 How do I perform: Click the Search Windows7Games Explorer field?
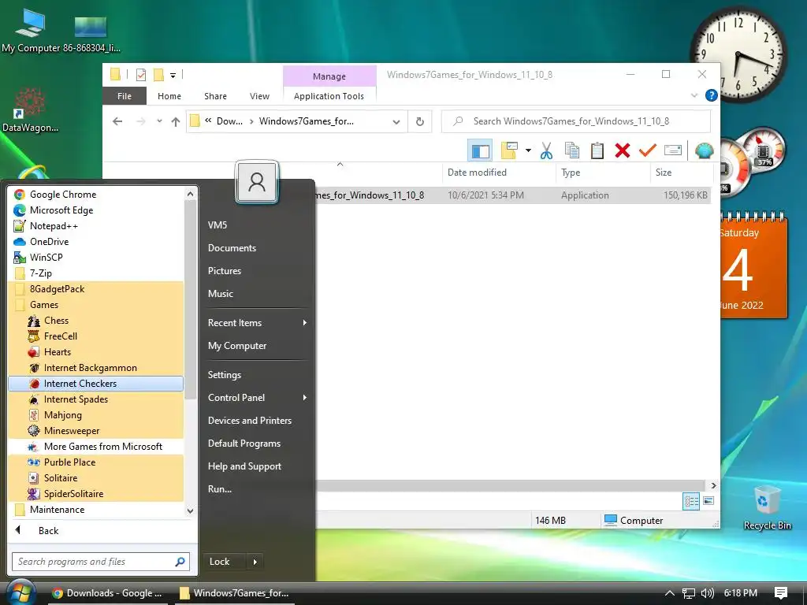pyautogui.click(x=576, y=121)
